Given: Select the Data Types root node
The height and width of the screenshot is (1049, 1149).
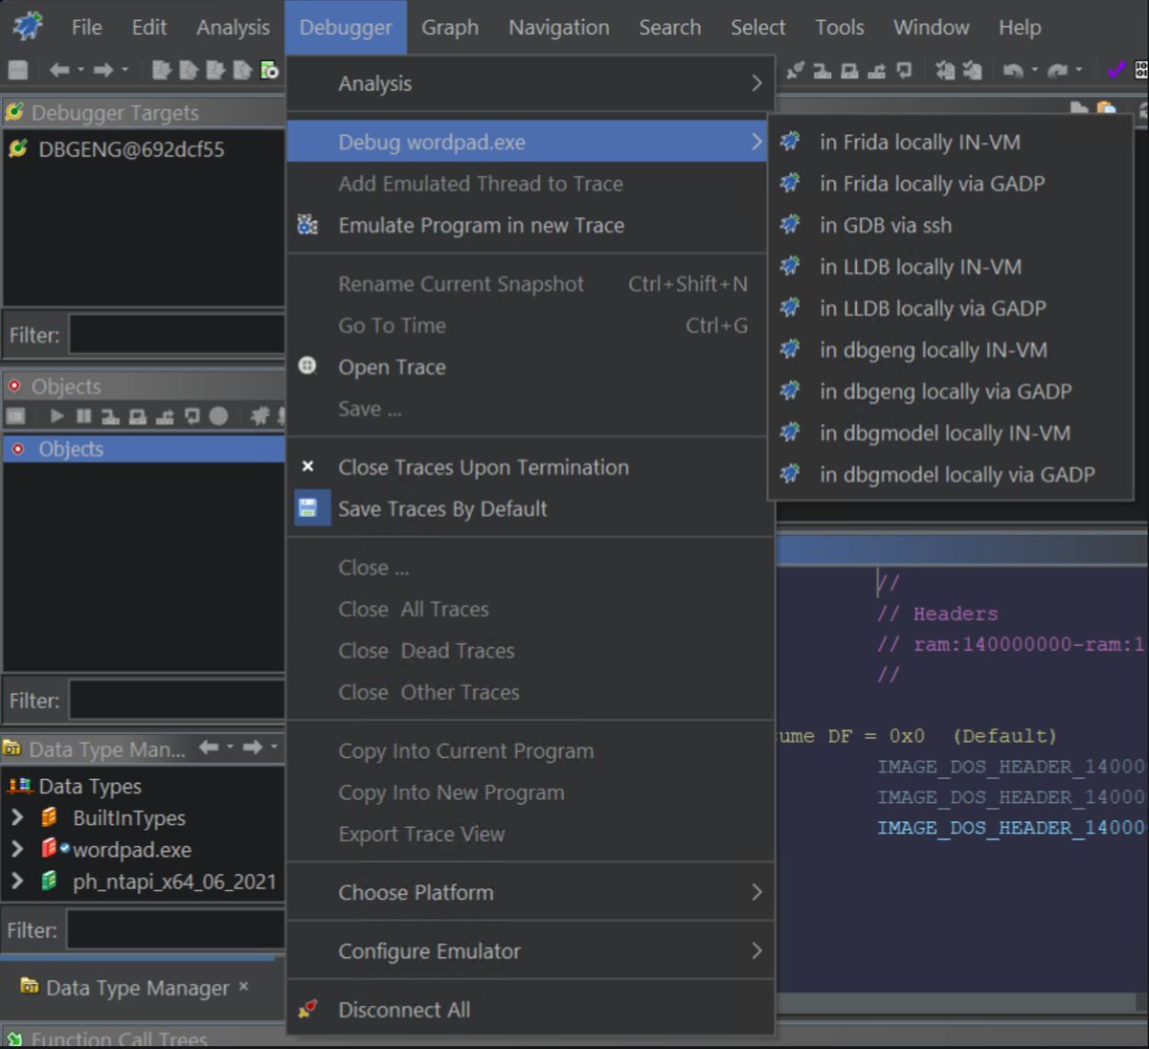Looking at the screenshot, I should (x=75, y=786).
